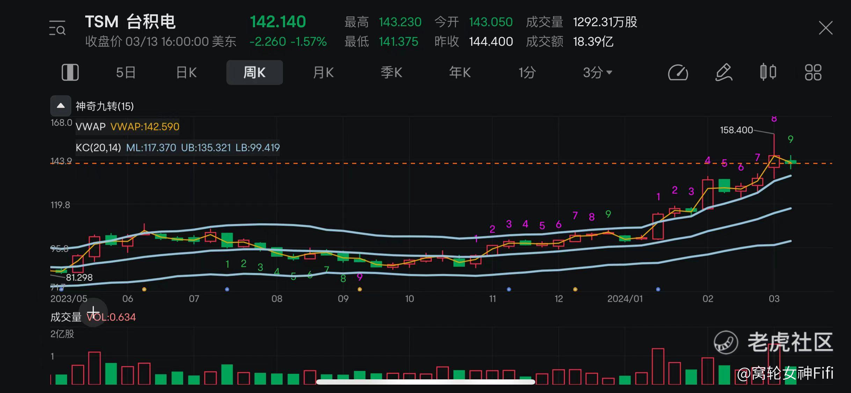Click the 收盘价 03/13 16:00:00 timestamp
Viewport: 851px width, 393px height.
click(161, 42)
